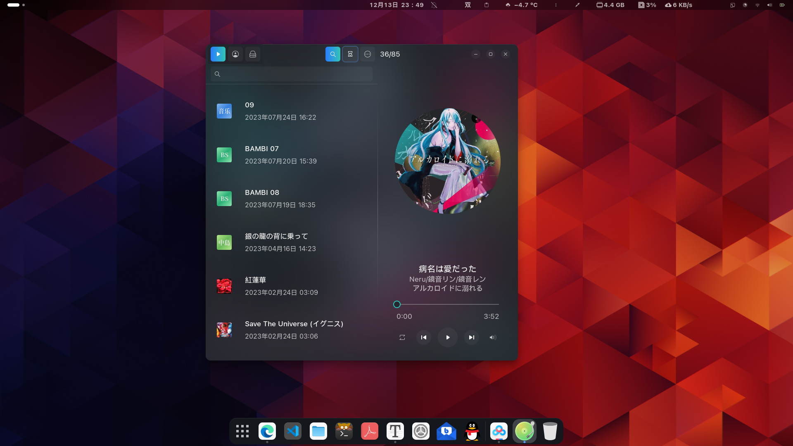Viewport: 793px width, 446px height.
Task: Play the current track 病名は愛だった
Action: [x=447, y=337]
